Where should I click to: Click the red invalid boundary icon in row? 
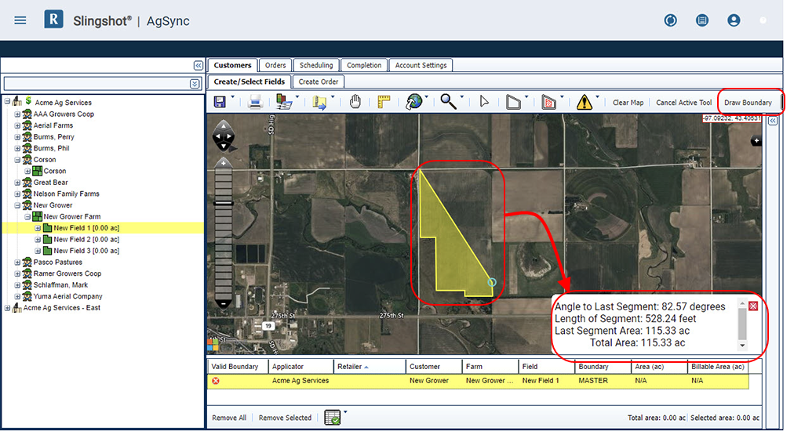216,381
